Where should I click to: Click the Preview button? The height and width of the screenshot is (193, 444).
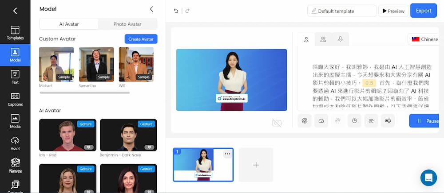tap(393, 11)
